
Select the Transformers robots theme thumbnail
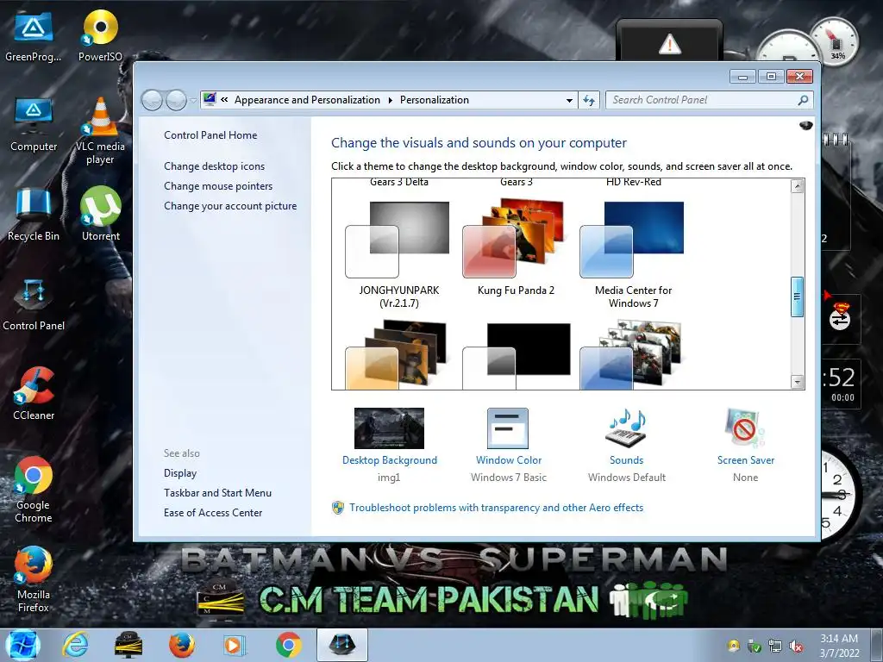[632, 354]
